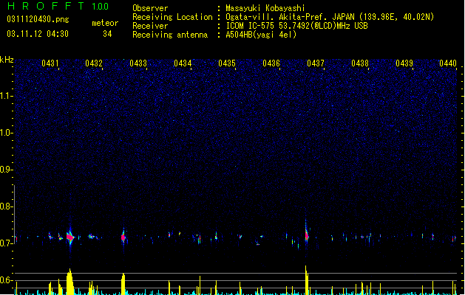Click the 0439 time marker
The height and width of the screenshot is (295, 465).
point(404,63)
